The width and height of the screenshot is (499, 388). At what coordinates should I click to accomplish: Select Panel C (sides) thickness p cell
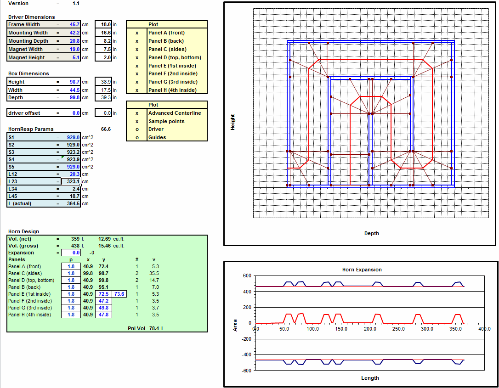pos(71,273)
